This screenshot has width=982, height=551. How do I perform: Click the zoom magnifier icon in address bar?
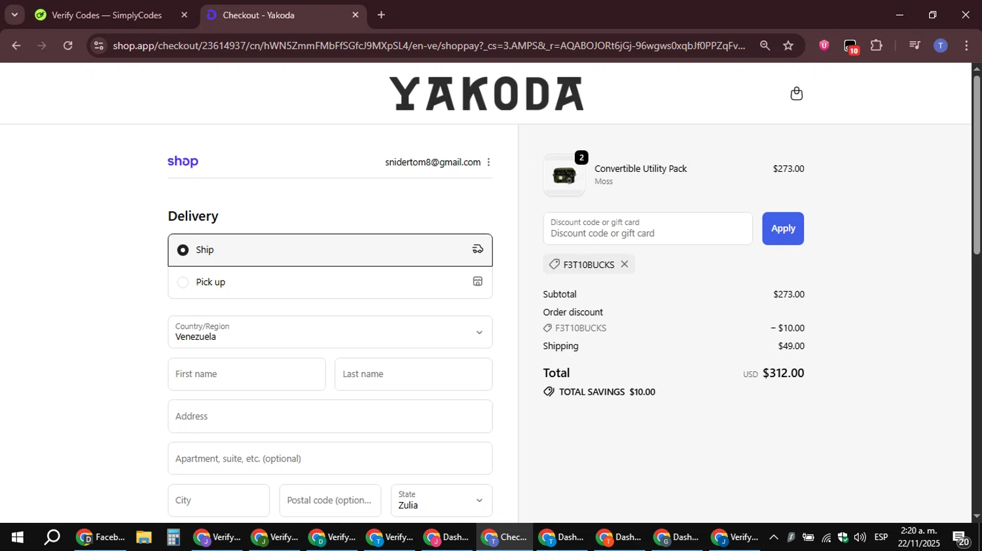point(765,45)
